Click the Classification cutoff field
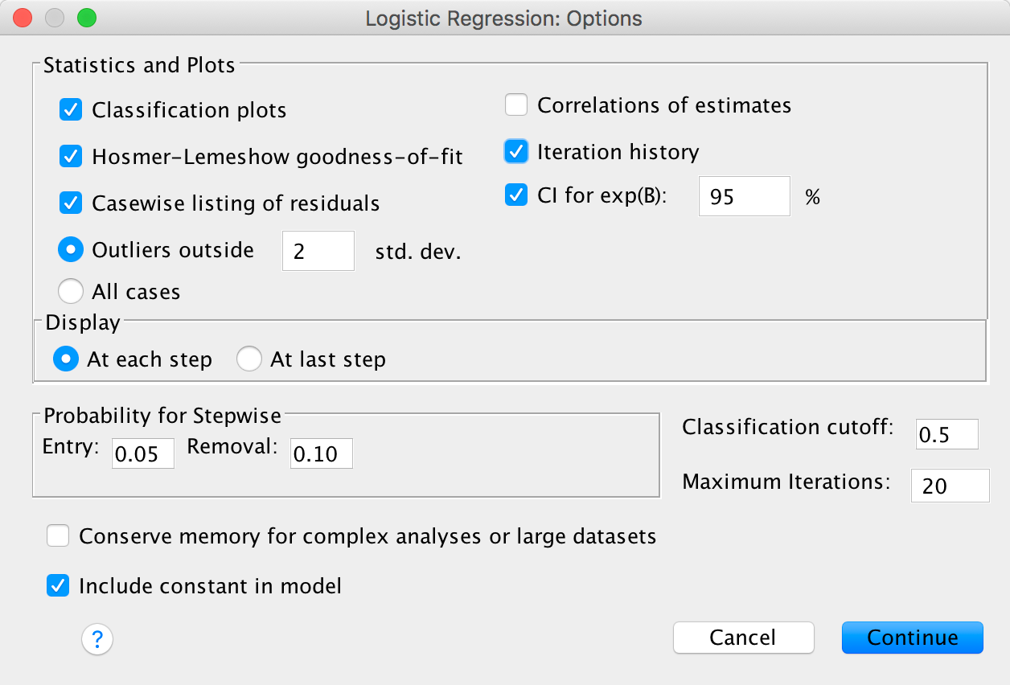Screen dimensions: 1010x685 (x=946, y=434)
